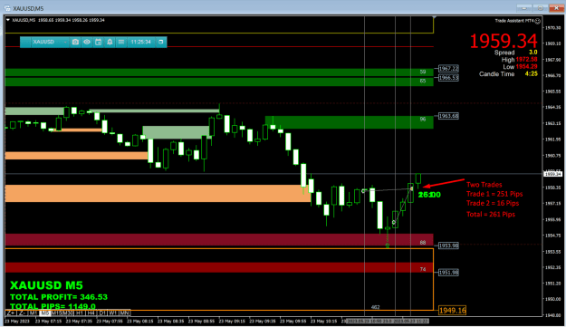Click the window restore icon on teal panel
Screen dimensions: 566x327
click(x=161, y=42)
